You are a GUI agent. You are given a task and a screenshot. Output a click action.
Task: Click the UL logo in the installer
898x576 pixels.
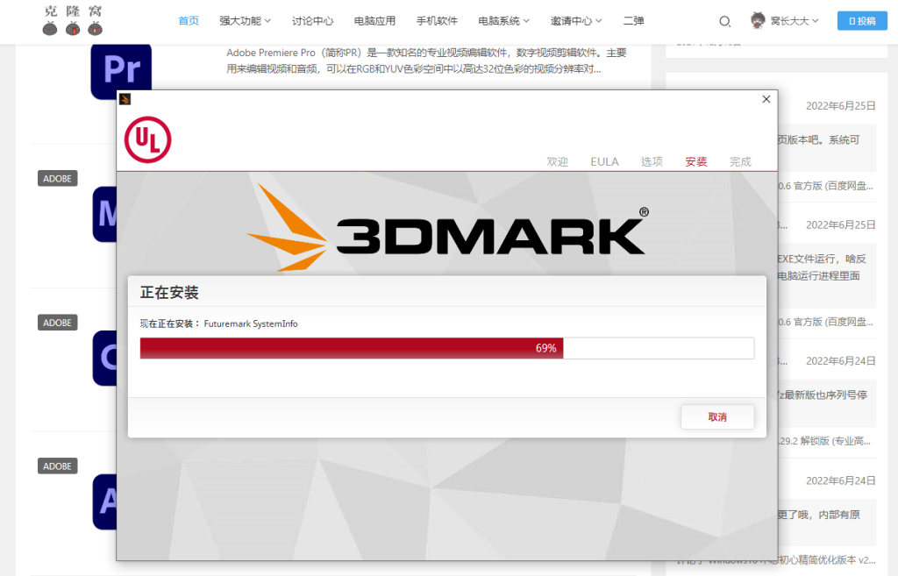tap(147, 139)
